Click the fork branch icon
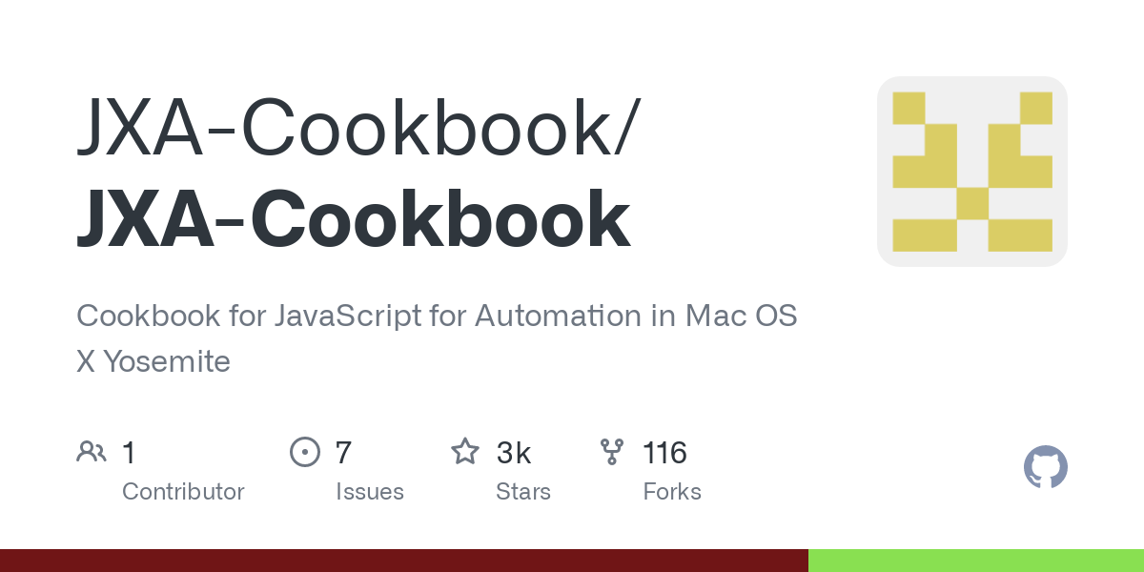This screenshot has width=1144, height=572. click(612, 452)
